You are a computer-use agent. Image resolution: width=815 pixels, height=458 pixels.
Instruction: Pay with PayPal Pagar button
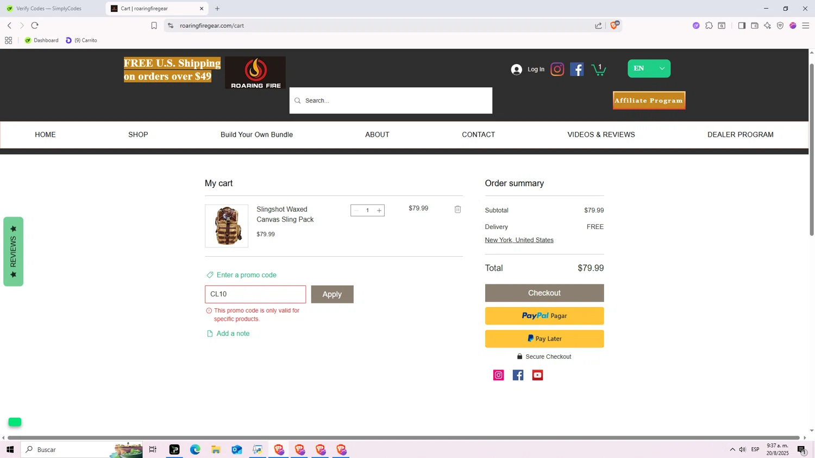(x=544, y=316)
